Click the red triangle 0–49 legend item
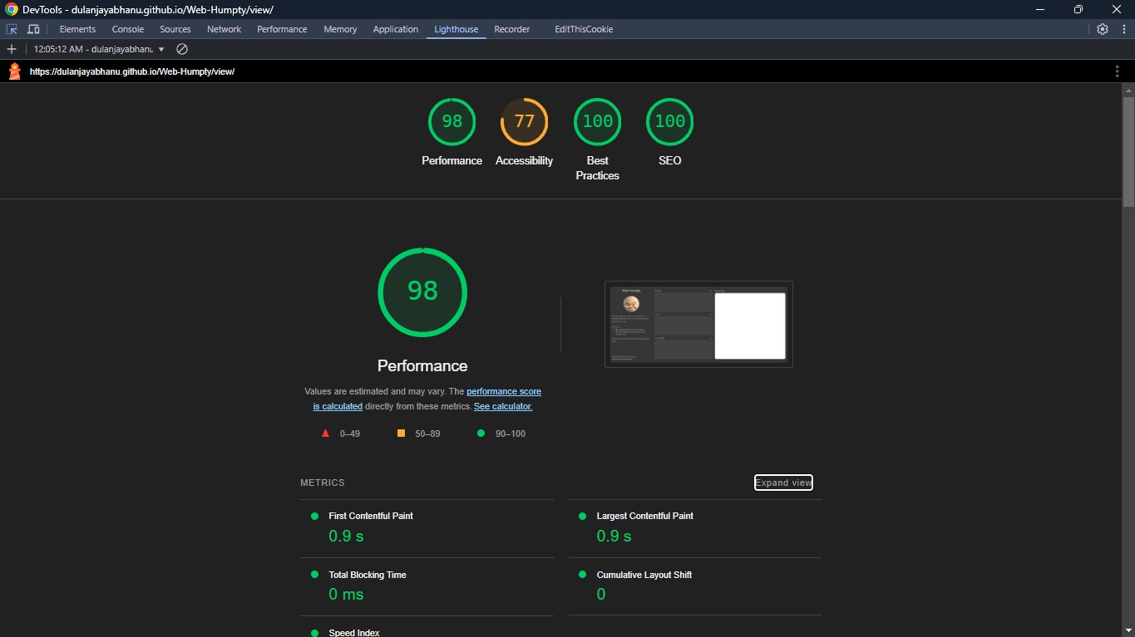 pos(341,434)
